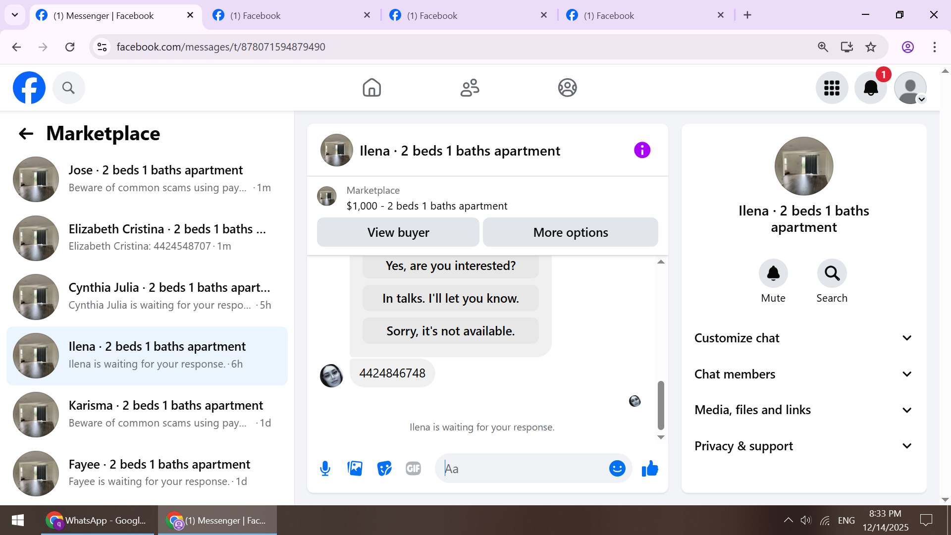Open the Facebook apps grid menu
The image size is (951, 535).
[832, 88]
